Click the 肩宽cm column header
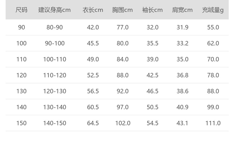The image size is (234, 144). (x=182, y=10)
